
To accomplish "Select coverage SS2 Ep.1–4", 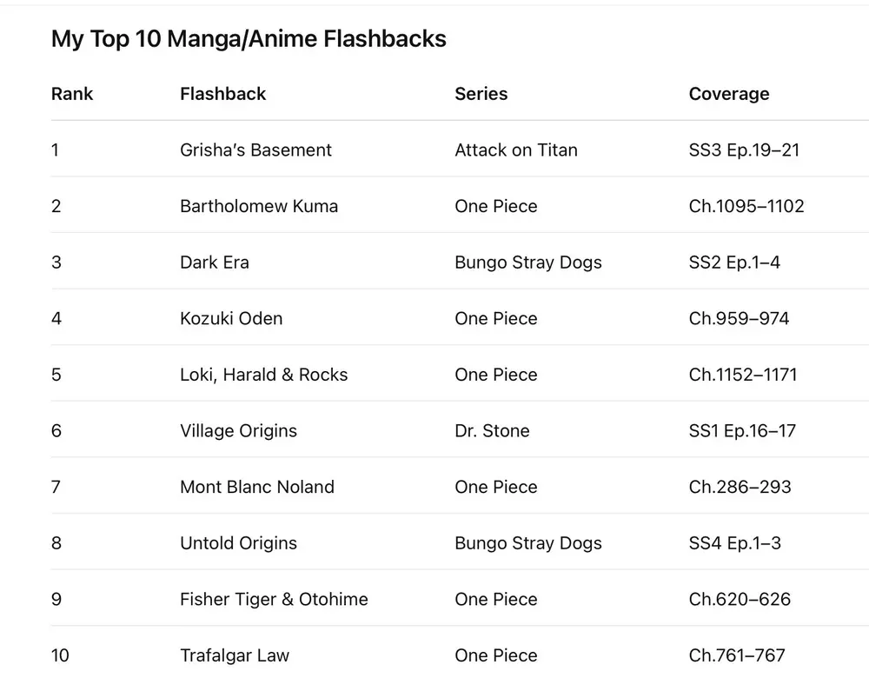I will 734,263.
